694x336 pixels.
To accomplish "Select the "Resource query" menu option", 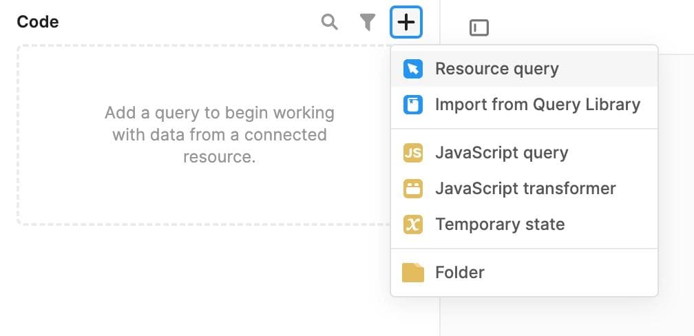I will tap(496, 69).
